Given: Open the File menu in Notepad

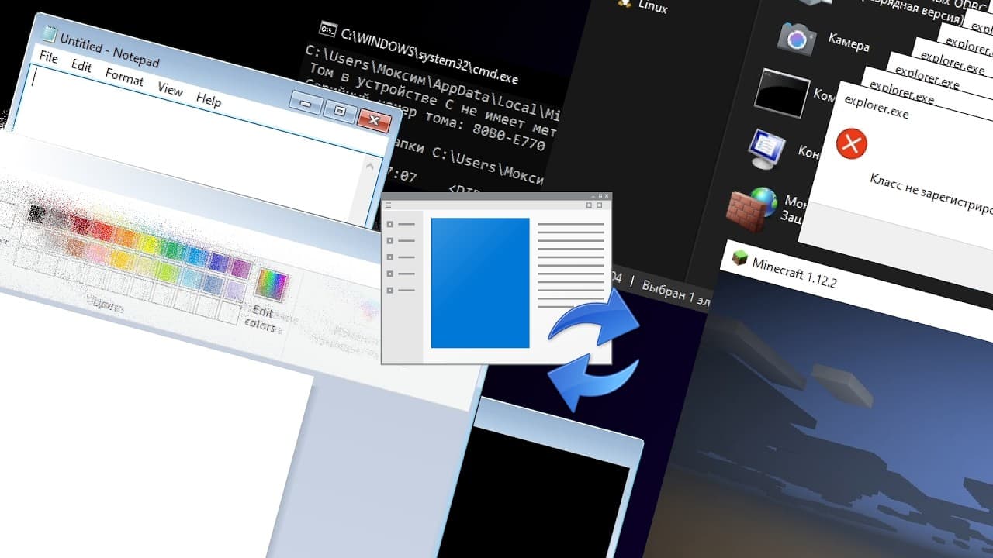Looking at the screenshot, I should (49, 58).
